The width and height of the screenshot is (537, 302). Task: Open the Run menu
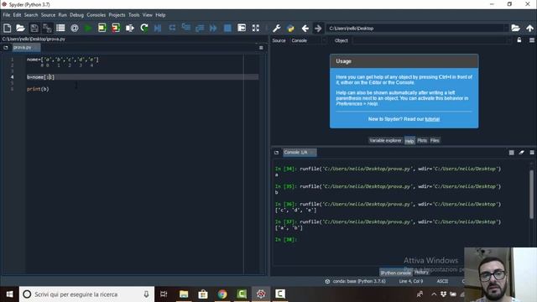pyautogui.click(x=62, y=15)
